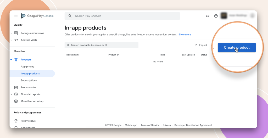Open Developer Distribution Agreement link
Screen dimensions: 268x138
point(193,125)
